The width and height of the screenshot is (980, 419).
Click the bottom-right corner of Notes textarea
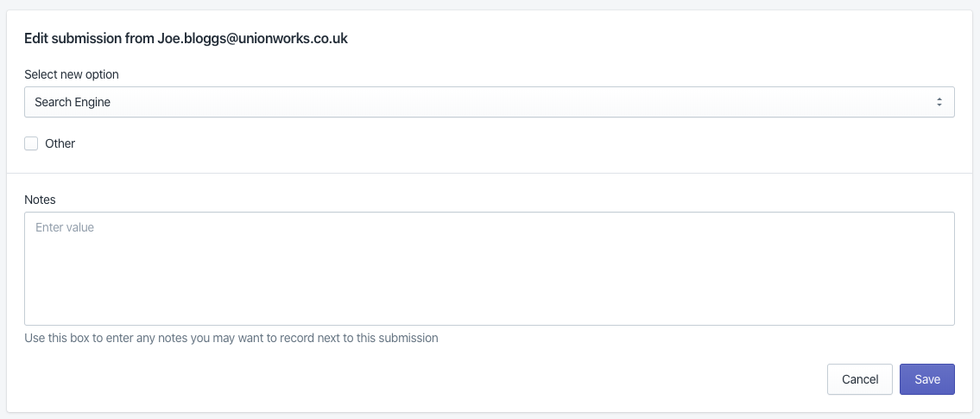[x=949, y=320]
